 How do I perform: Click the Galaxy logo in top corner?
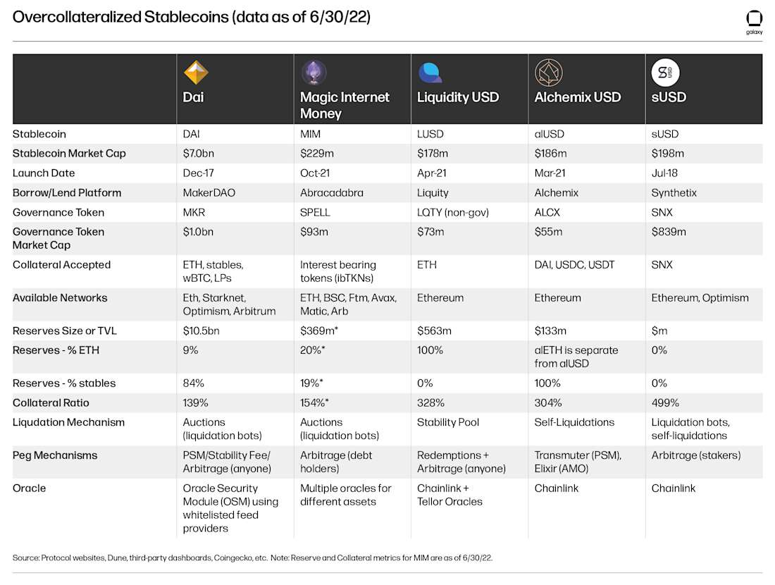point(754,22)
